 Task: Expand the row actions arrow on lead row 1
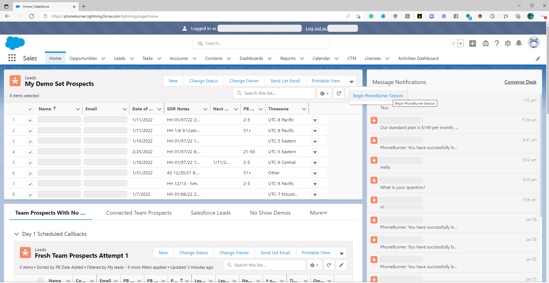click(x=315, y=120)
